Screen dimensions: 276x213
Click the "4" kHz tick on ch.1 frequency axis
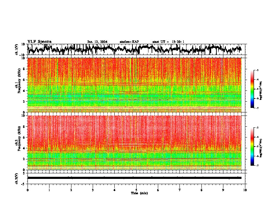(x=24, y=91)
